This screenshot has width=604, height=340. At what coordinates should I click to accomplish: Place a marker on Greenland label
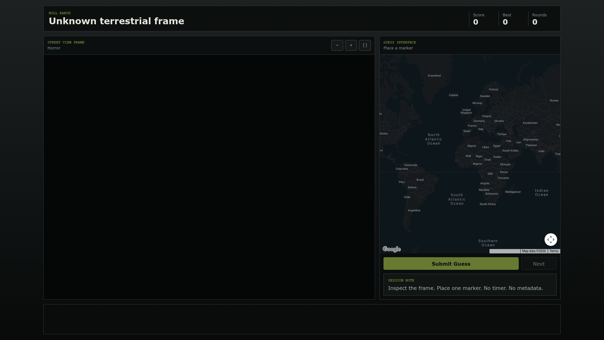[x=434, y=76]
